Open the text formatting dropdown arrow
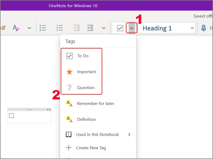Viewport: 213px width, 159px height. (x=29, y=28)
